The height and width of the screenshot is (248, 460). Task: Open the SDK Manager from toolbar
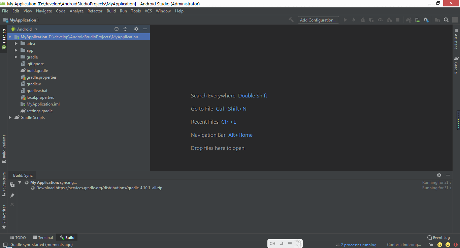click(x=426, y=20)
